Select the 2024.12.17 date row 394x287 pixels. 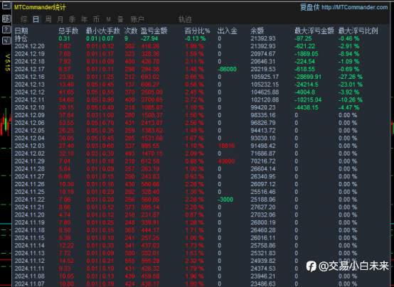[201, 70]
